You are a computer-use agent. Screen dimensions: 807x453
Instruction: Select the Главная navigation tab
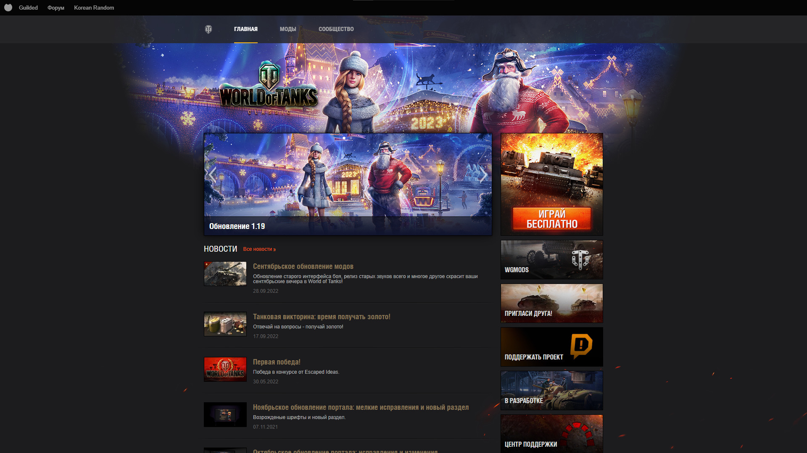tap(245, 29)
